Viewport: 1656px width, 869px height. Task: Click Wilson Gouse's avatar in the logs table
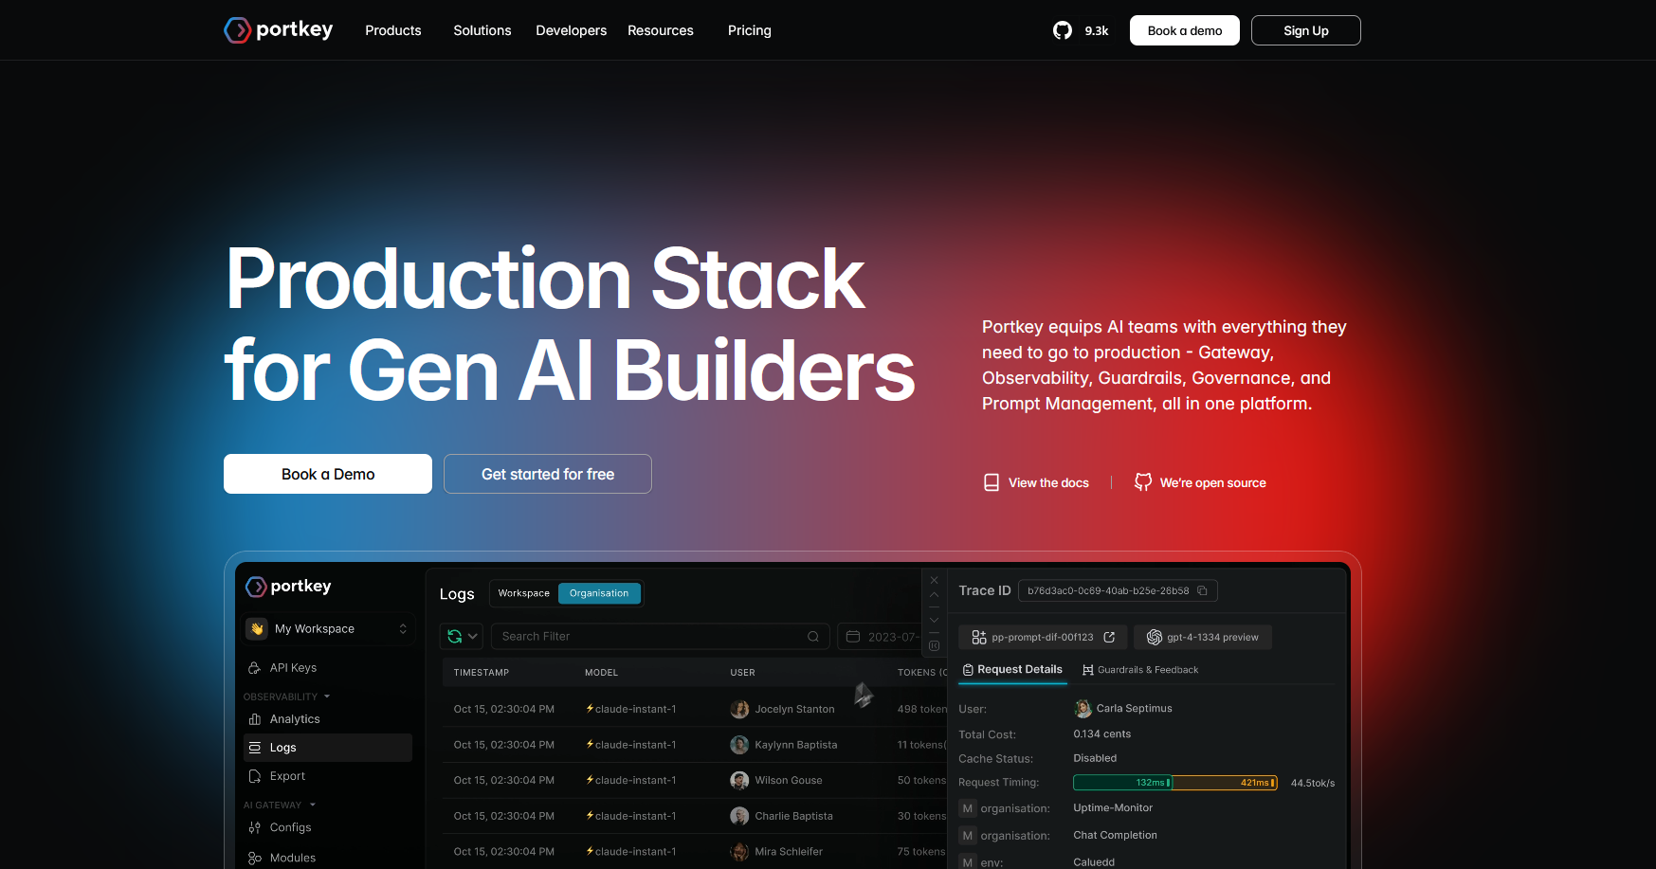click(739, 780)
